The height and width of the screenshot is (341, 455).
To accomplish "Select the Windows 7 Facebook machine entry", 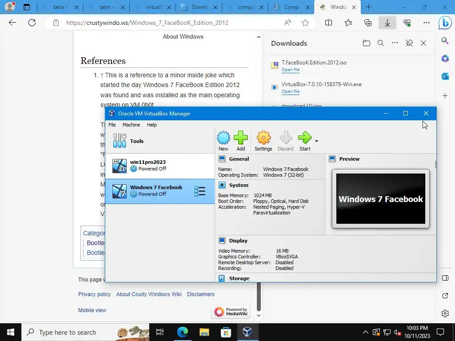I will pos(160,191).
